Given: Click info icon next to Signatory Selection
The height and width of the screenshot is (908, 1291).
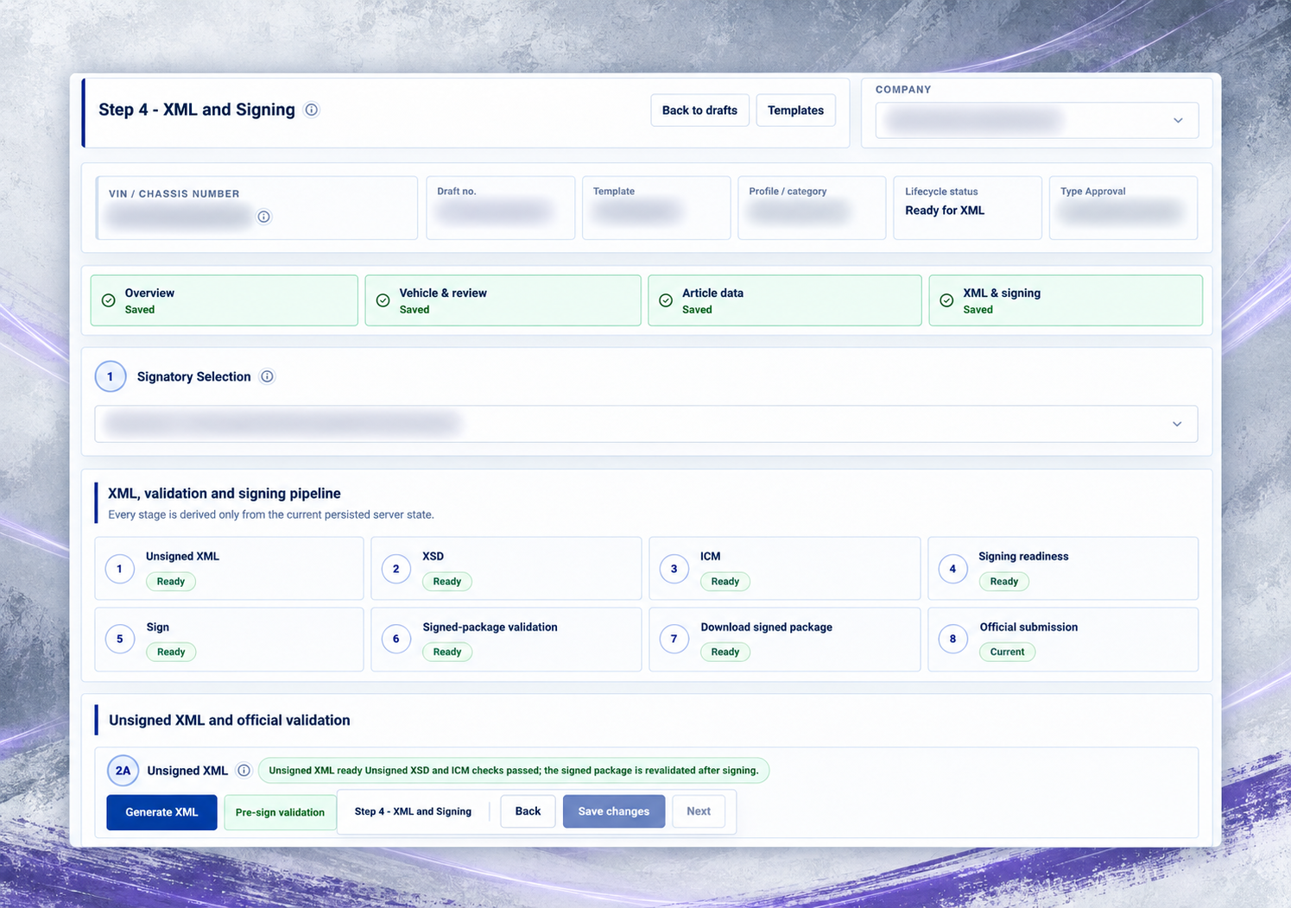Looking at the screenshot, I should point(268,376).
